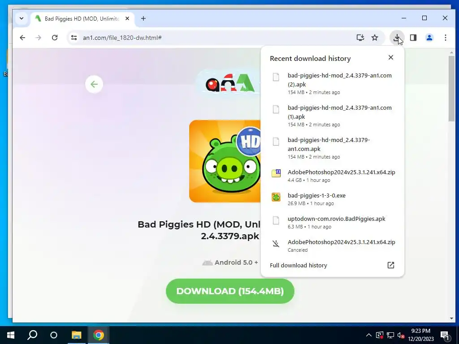Open bad-piggies-hd-mod an1.com (2).apk download
Image resolution: width=459 pixels, height=344 pixels.
point(333,84)
